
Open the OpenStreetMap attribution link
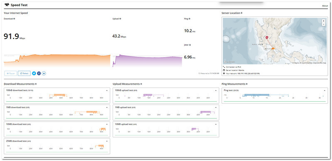307,63
